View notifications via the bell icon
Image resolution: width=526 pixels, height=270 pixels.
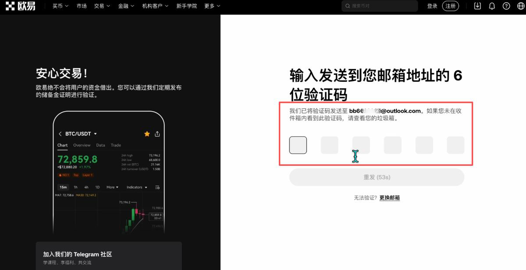pos(492,6)
